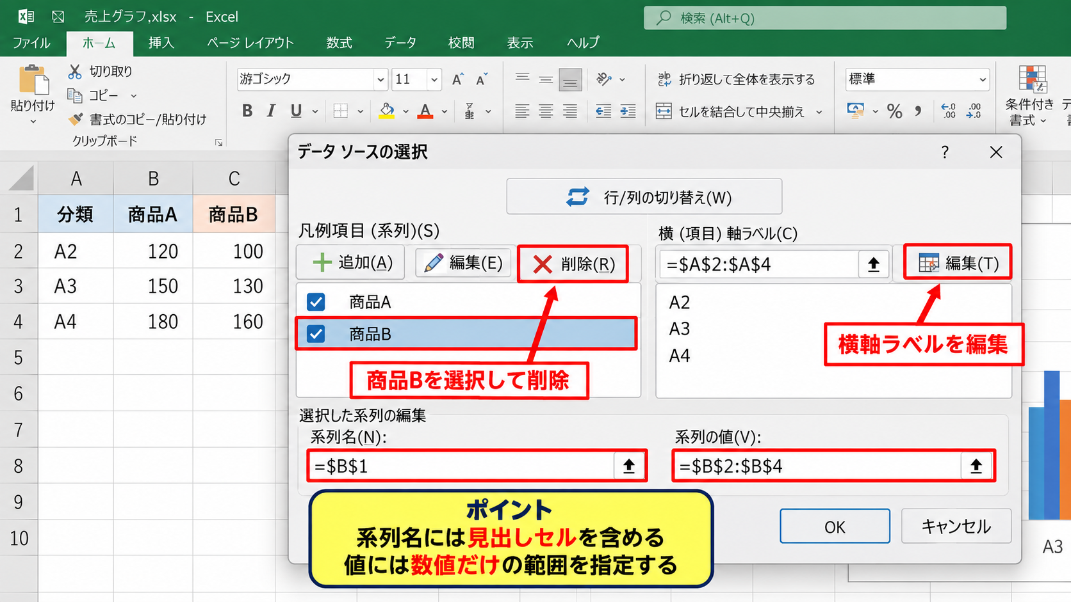Click collapse-dialog arrow beside axis label range =$A$2:$A$4
1071x602 pixels.
874,264
